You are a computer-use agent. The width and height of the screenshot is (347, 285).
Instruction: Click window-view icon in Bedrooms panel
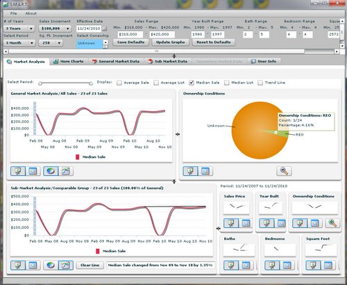tap(287, 265)
